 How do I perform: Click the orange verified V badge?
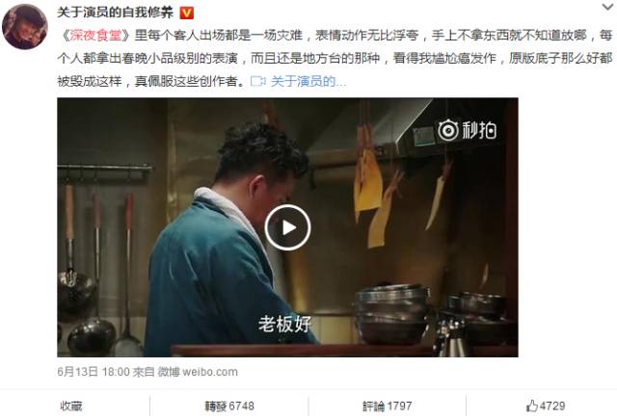point(186,13)
